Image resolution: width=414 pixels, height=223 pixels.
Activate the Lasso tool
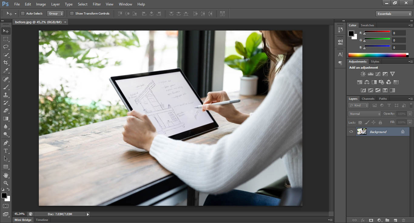[5, 47]
